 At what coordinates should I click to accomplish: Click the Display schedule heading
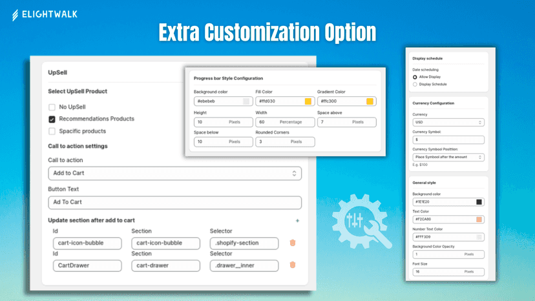pyautogui.click(x=428, y=58)
